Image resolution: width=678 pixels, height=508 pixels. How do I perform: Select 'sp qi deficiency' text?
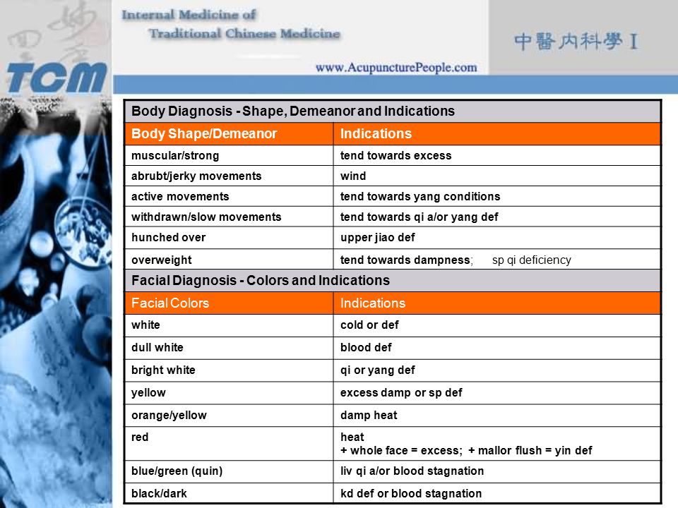pyautogui.click(x=531, y=260)
